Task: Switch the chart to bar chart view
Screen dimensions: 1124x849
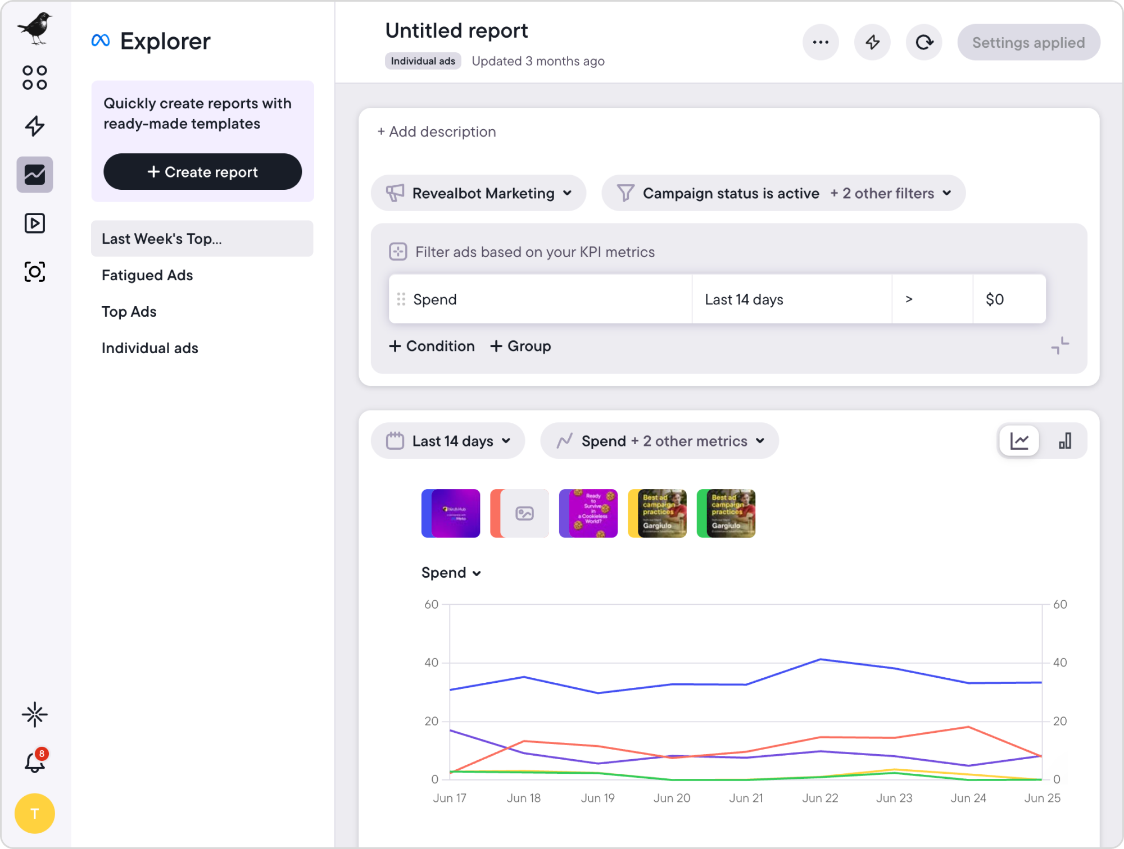Action: pyautogui.click(x=1064, y=441)
